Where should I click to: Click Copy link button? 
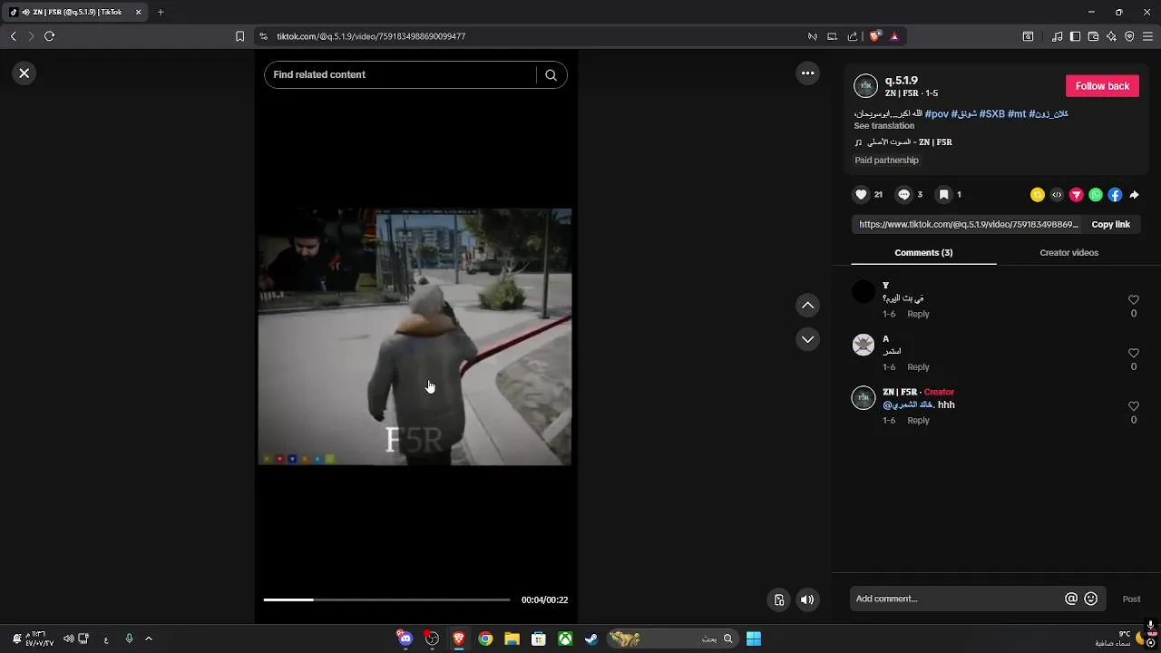pyautogui.click(x=1110, y=224)
